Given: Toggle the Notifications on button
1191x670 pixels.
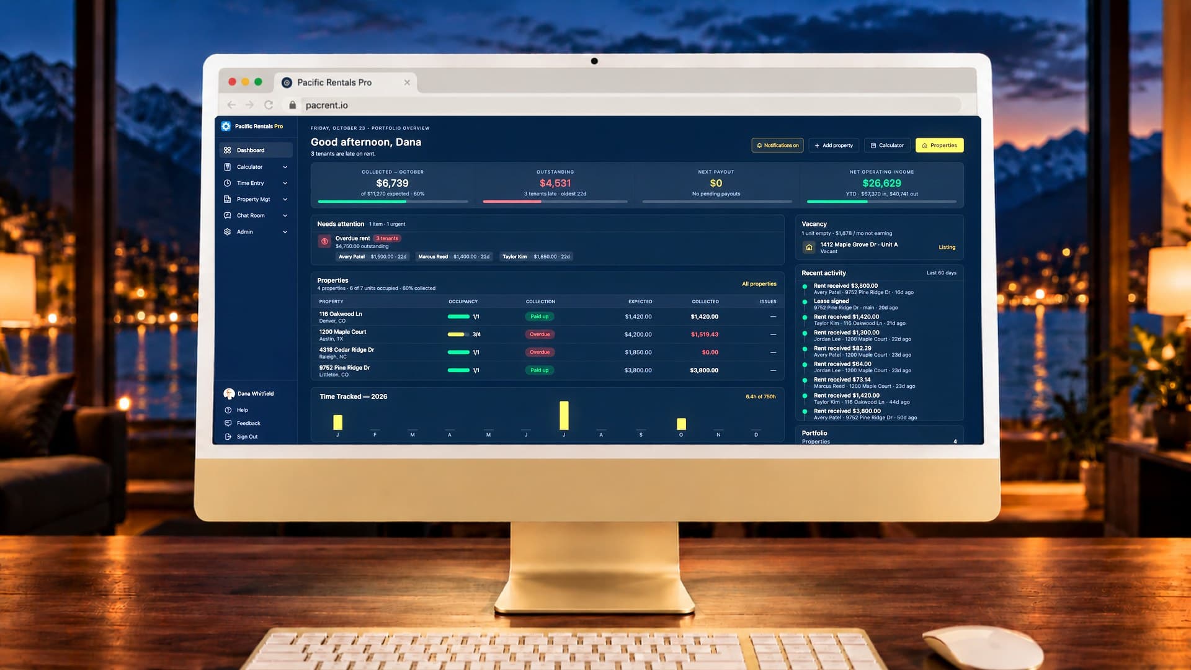Looking at the screenshot, I should click(777, 145).
